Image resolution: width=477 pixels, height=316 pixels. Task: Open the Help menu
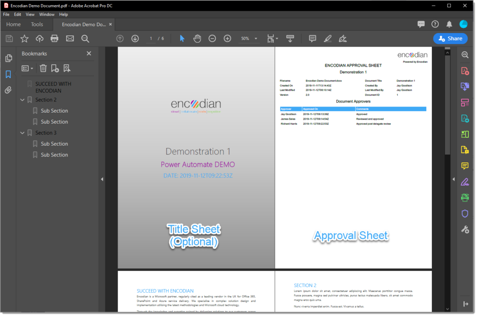tap(63, 14)
